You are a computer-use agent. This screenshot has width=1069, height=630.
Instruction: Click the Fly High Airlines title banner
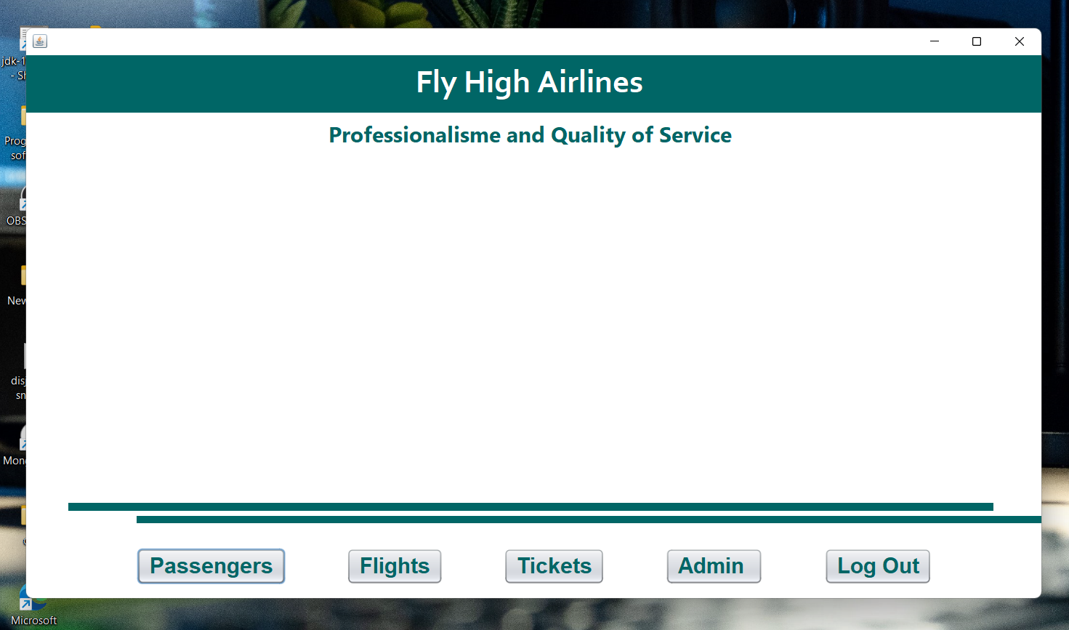click(529, 82)
